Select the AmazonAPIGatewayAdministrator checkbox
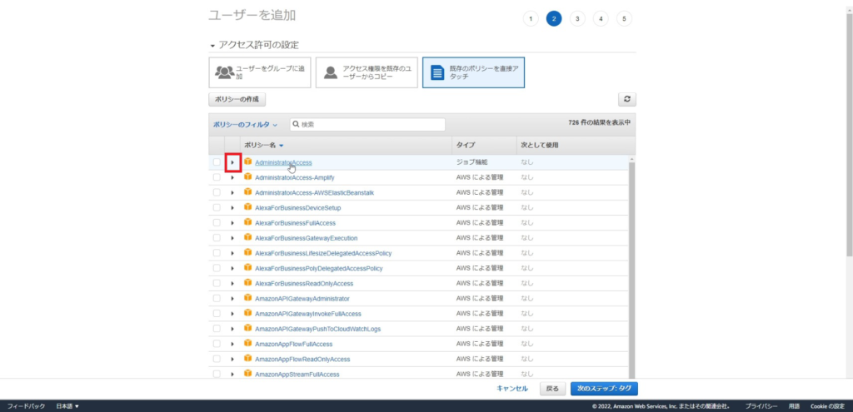Image resolution: width=853 pixels, height=412 pixels. (217, 298)
